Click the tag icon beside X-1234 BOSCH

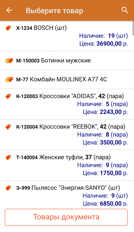point(8,28)
